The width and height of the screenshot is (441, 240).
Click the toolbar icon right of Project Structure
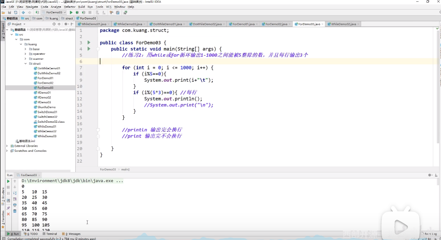(125, 13)
